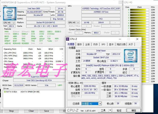158x114 pixels.
Task: Minimize the CPU-Z window
Action: coord(120,39)
